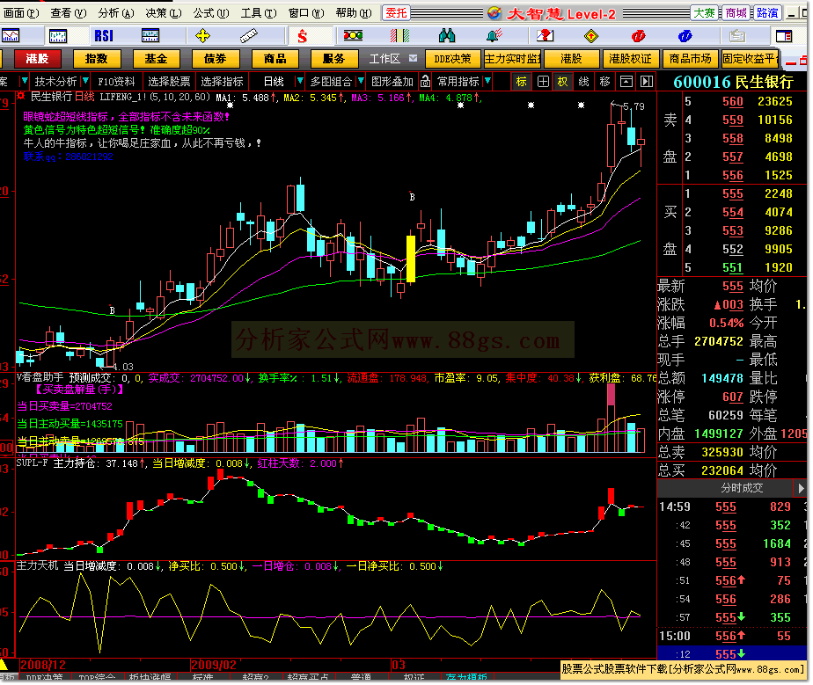Toggle the 线 line drawing button
The image size is (813, 685).
tap(584, 82)
